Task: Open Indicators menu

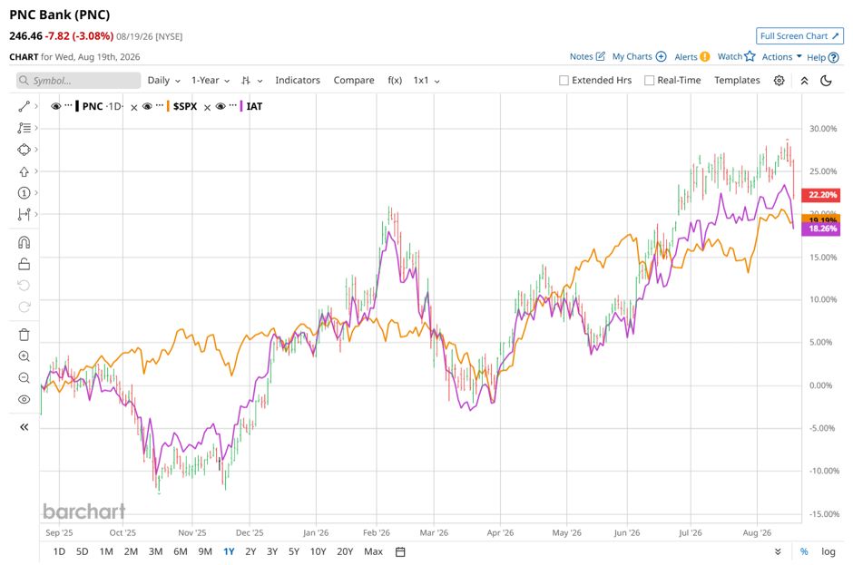Action: (x=298, y=81)
